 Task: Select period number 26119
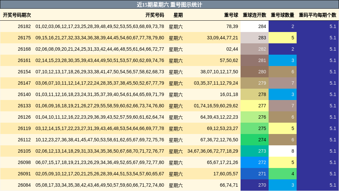click(x=24, y=129)
